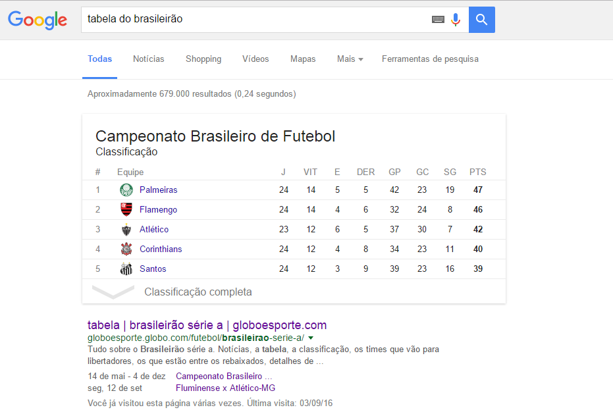613x416 pixels.
Task: Click the Santos team crest
Action: pyautogui.click(x=126, y=269)
